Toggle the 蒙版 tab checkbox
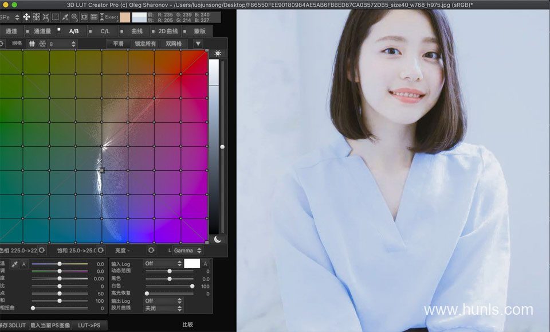The width and height of the screenshot is (550, 332). point(184,31)
